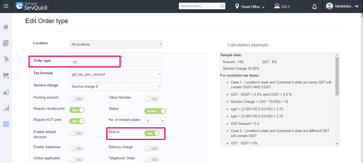The width and height of the screenshot is (363, 163).
Task: Open the Head Office location menu
Action: 250,7
